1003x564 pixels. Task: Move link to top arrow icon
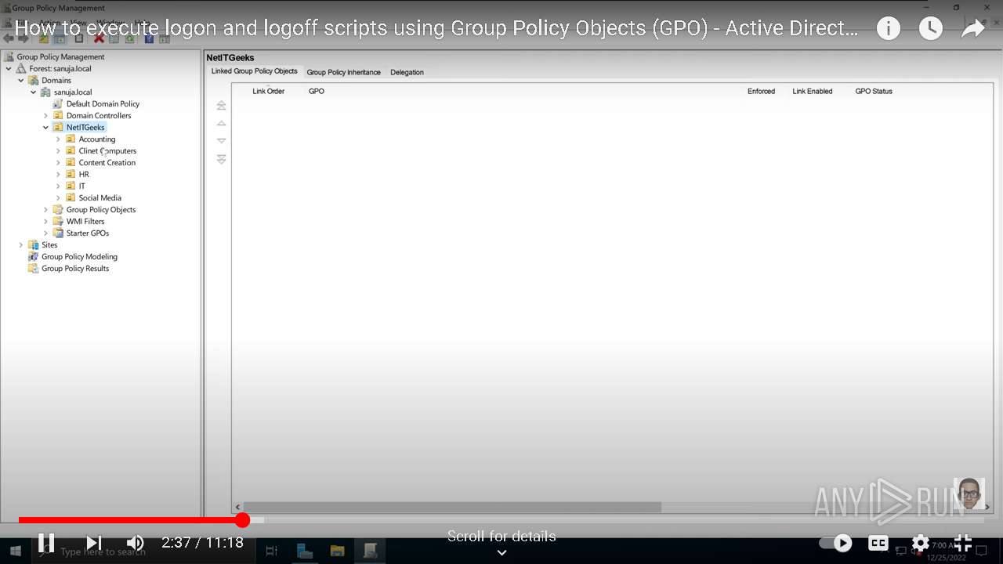221,105
